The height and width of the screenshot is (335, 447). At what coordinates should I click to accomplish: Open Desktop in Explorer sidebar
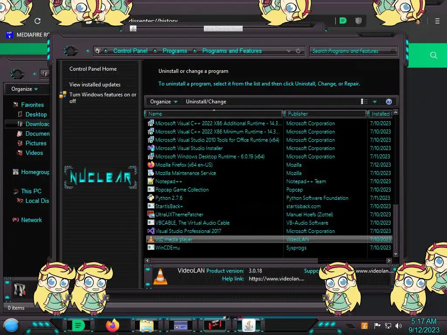pyautogui.click(x=36, y=115)
